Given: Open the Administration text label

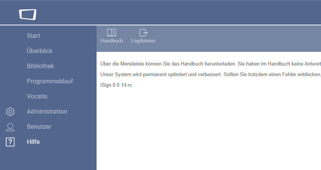Looking at the screenshot, I should pos(47,111).
